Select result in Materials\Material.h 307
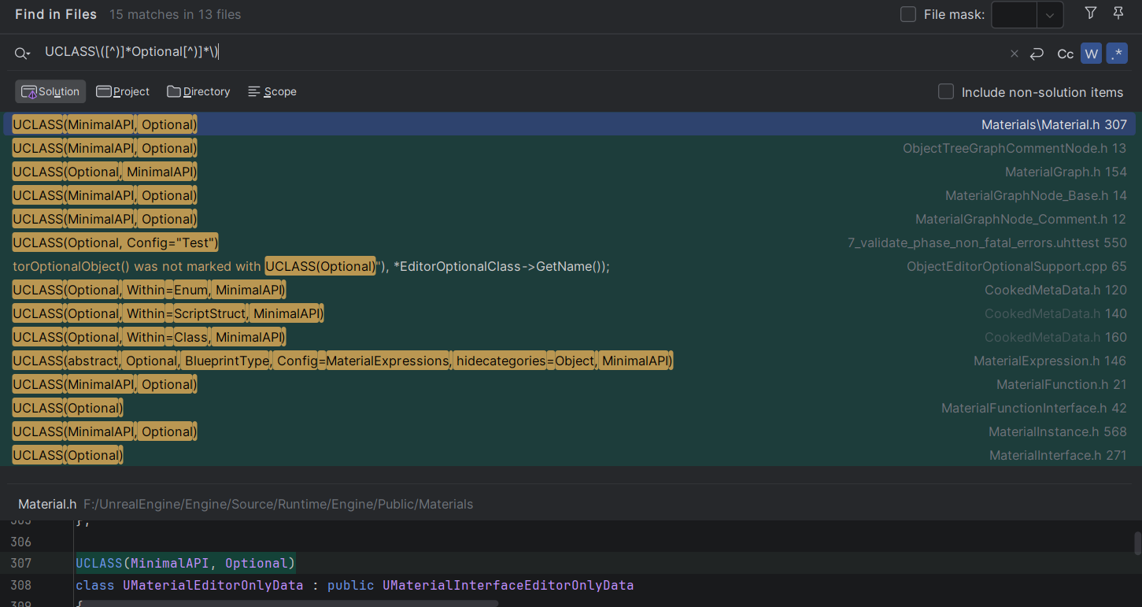Image resolution: width=1142 pixels, height=607 pixels. [x=570, y=124]
